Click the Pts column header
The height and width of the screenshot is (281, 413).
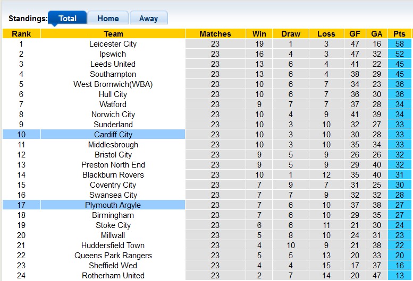399,34
